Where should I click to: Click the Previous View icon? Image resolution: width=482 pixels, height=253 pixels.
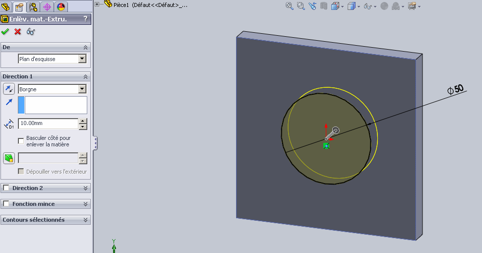click(312, 6)
